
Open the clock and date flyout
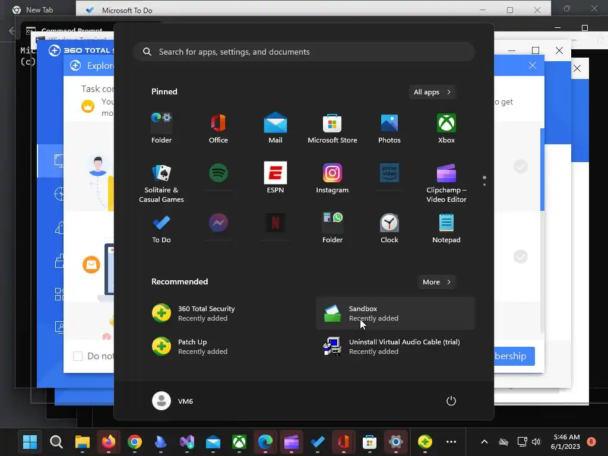(x=566, y=442)
